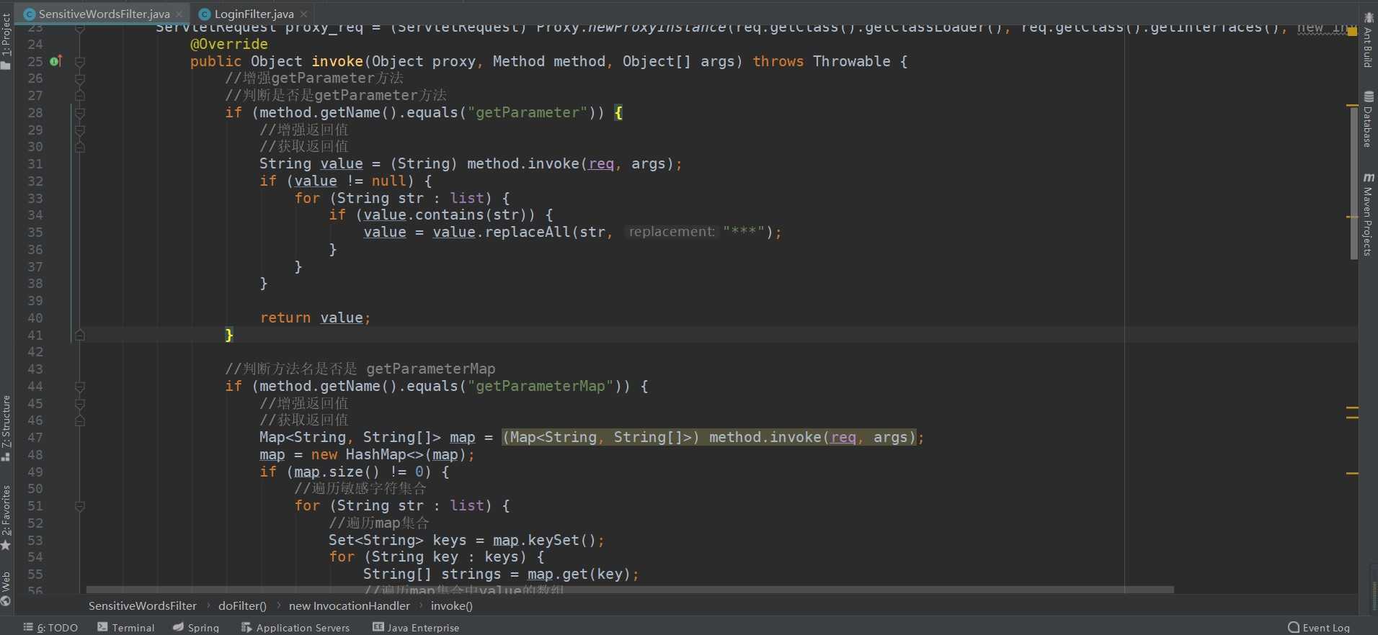Collapse the if block at line 28
The width and height of the screenshot is (1378, 635).
[80, 113]
